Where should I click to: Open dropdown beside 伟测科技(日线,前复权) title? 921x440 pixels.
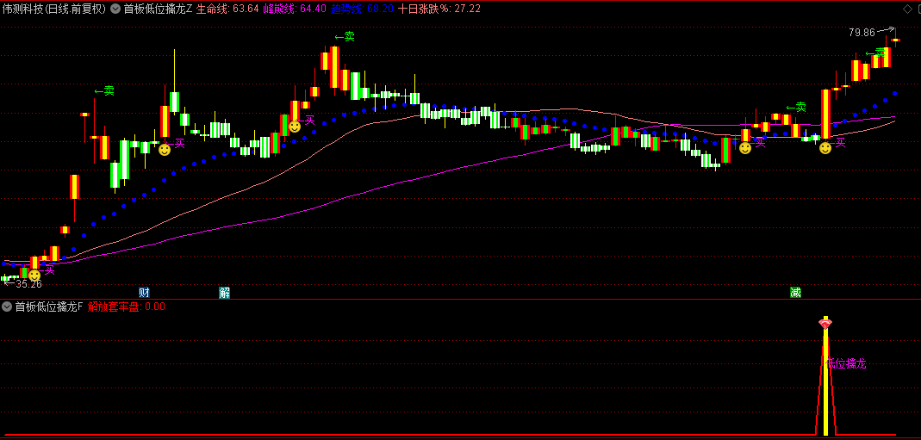point(115,9)
